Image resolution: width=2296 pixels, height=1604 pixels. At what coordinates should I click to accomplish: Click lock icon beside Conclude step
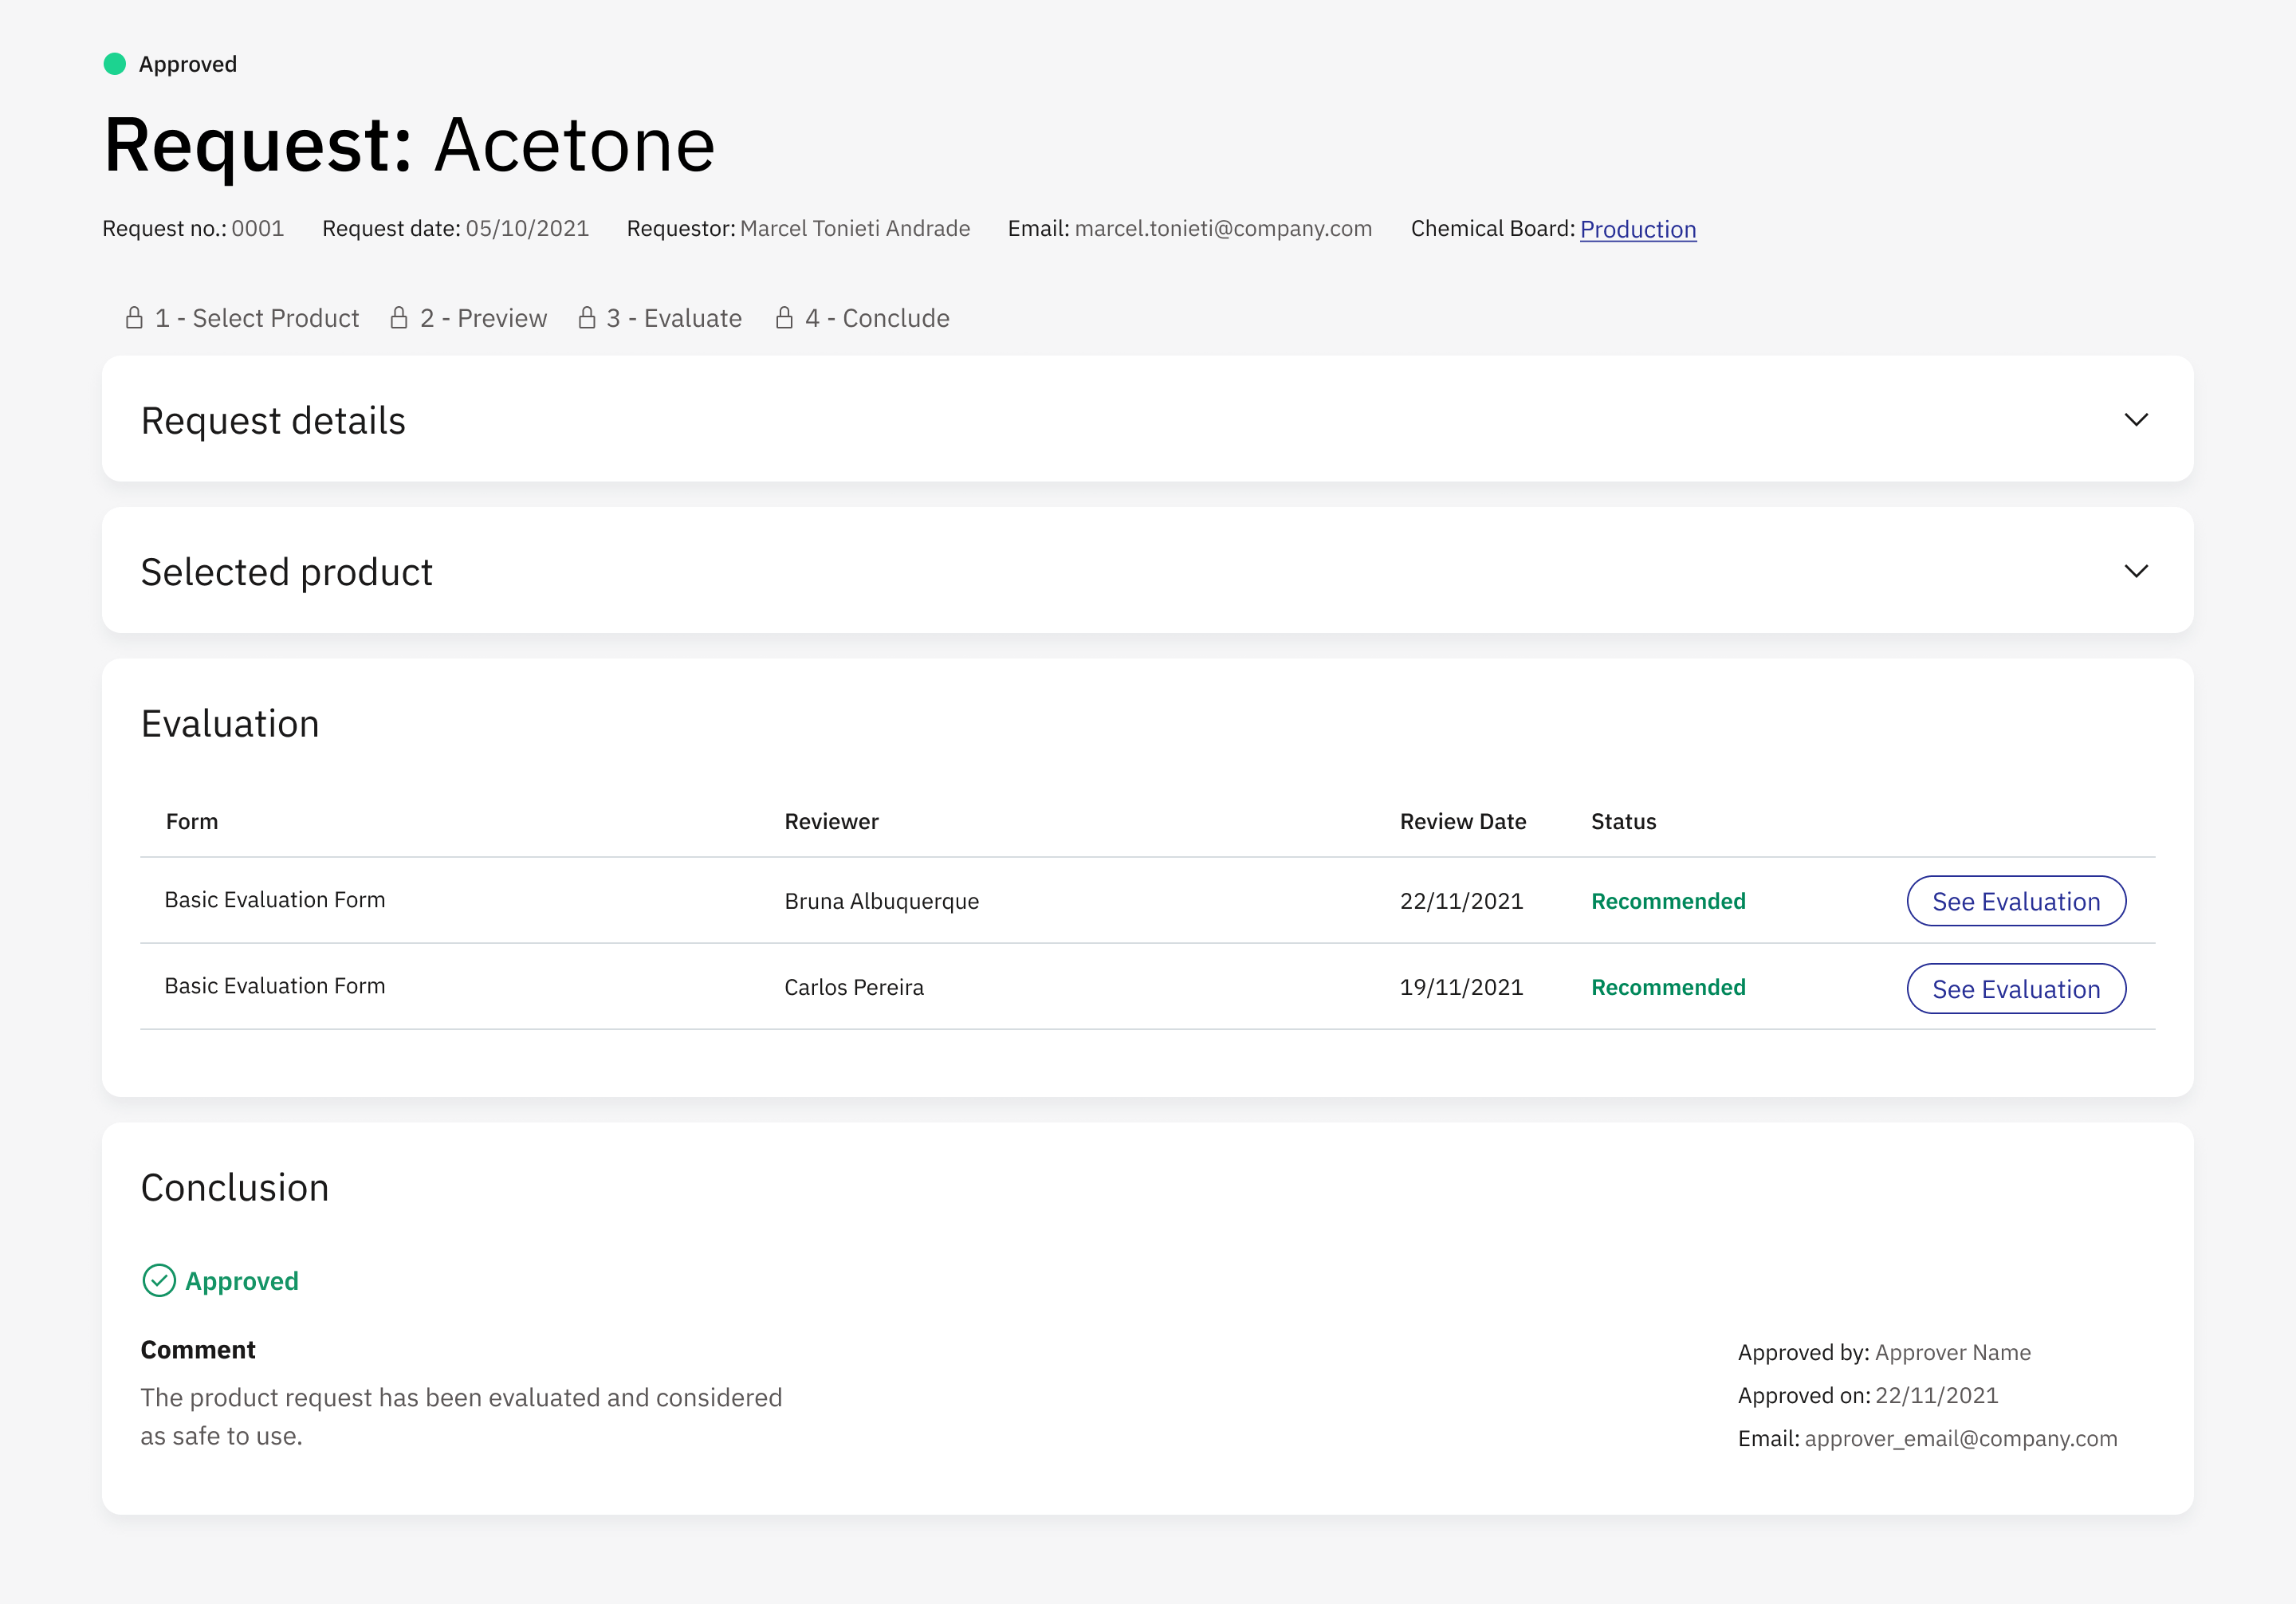pyautogui.click(x=785, y=318)
